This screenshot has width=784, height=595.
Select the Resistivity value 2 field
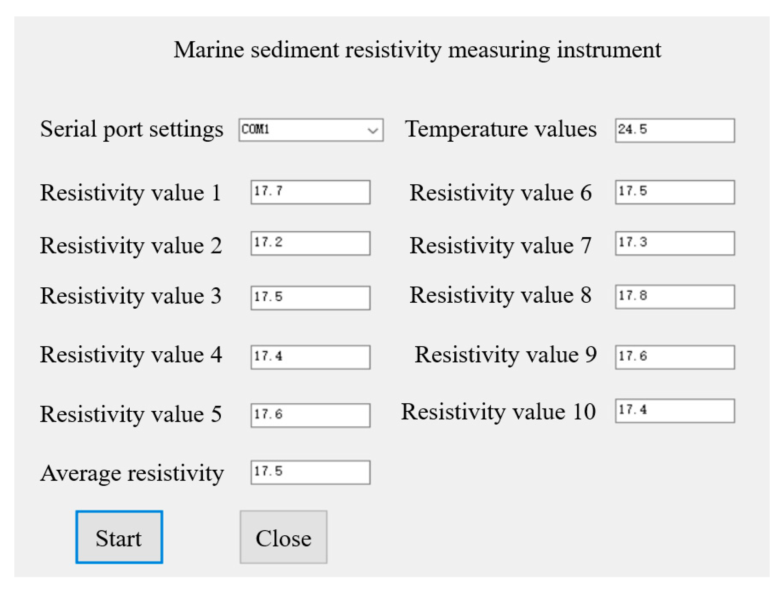[310, 243]
